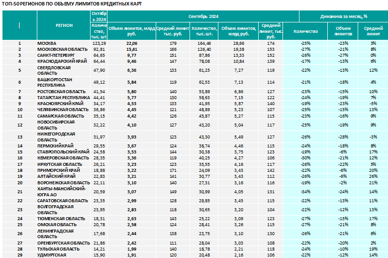Click 28,66 September limit volume

pyautogui.click(x=239, y=43)
